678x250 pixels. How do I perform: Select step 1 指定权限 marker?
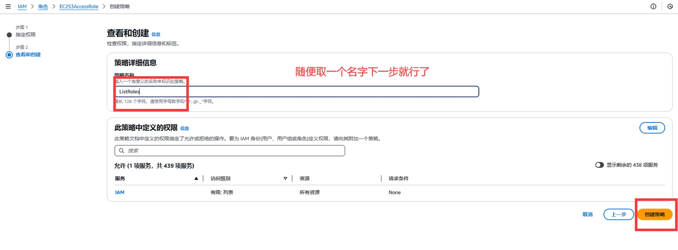pos(9,35)
